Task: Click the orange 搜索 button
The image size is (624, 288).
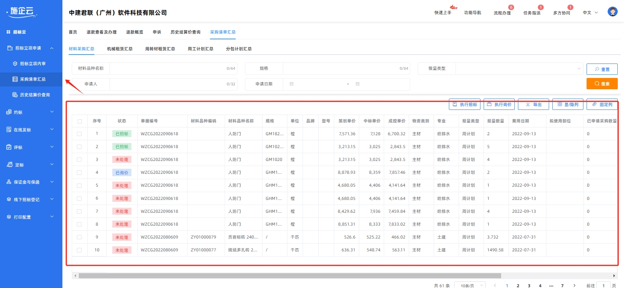Action: tap(602, 84)
